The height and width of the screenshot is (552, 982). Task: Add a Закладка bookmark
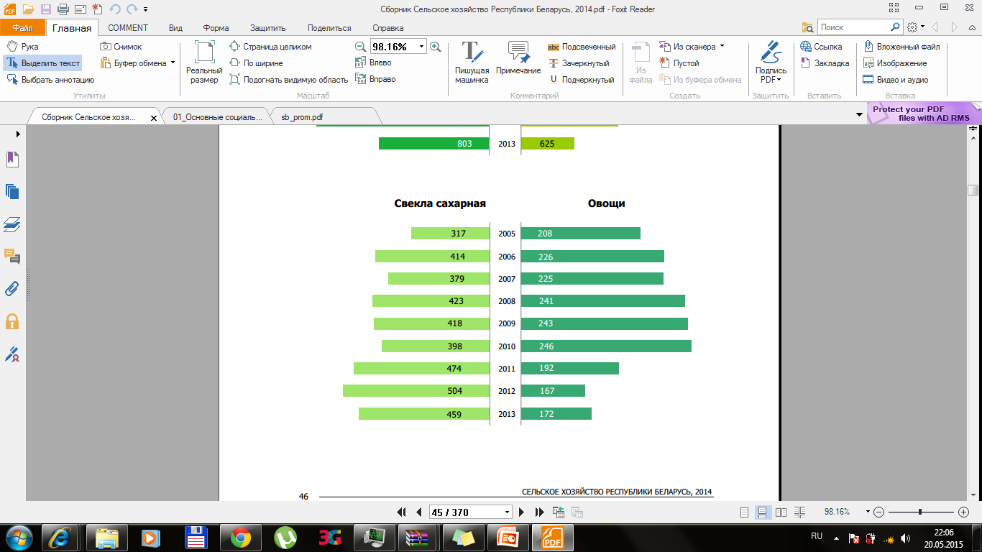coord(825,63)
